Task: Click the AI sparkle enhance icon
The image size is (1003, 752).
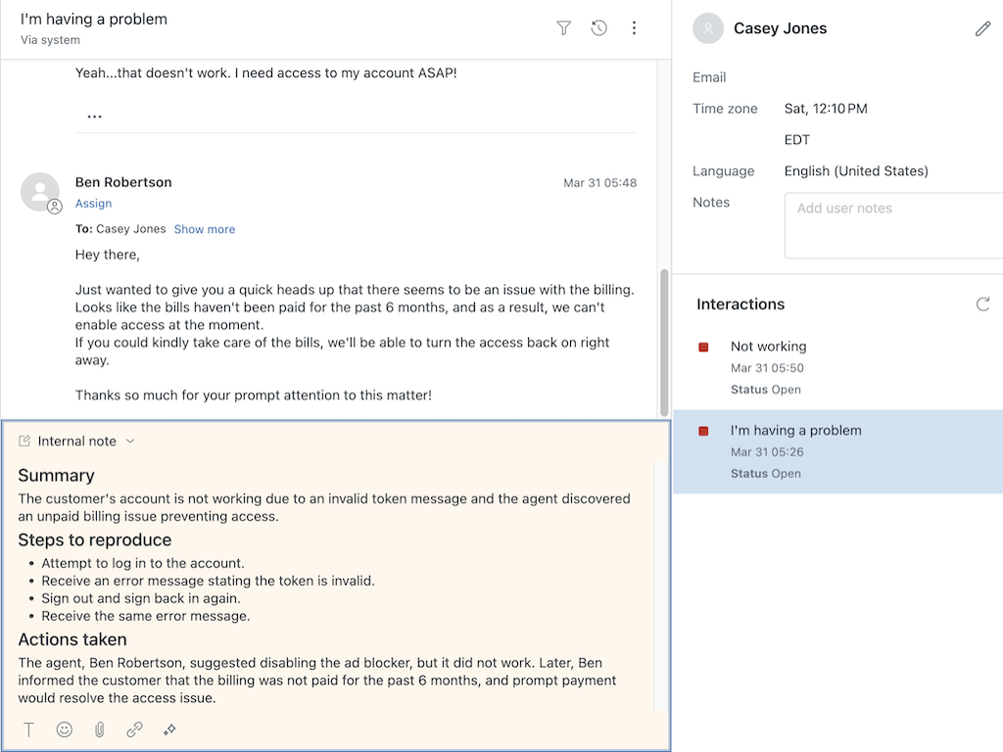Action: tap(169, 729)
